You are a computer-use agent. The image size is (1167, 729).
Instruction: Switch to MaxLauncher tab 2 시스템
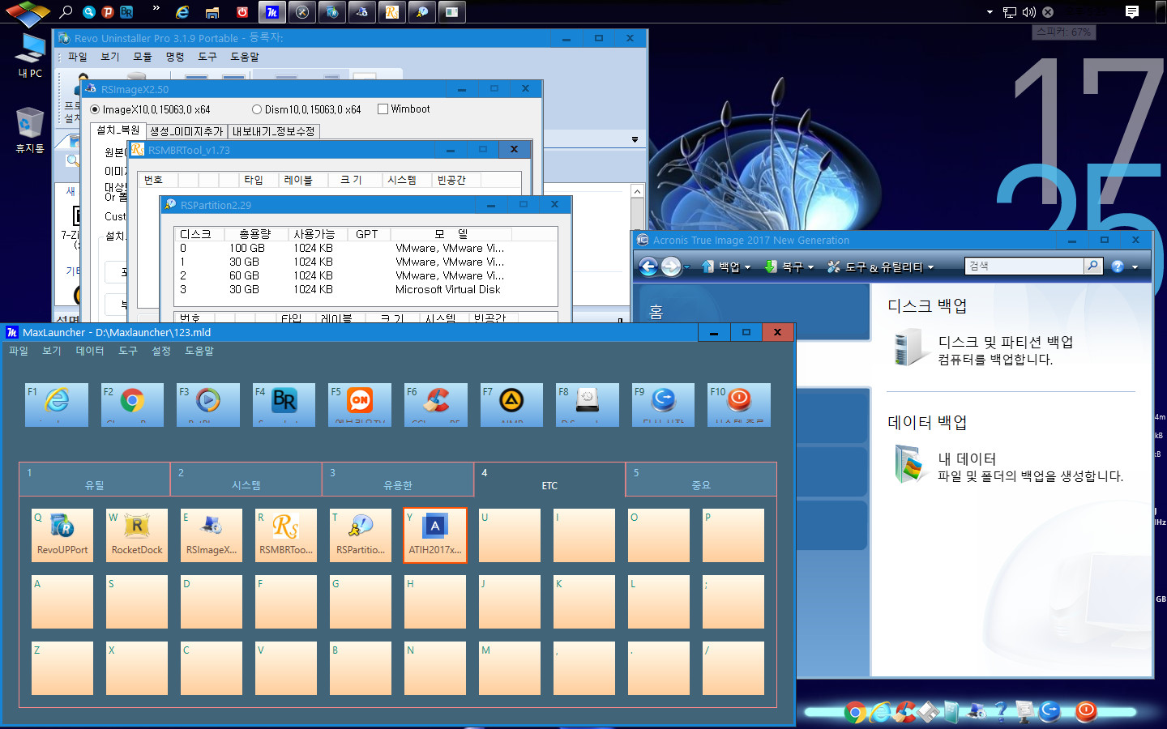[x=246, y=479]
